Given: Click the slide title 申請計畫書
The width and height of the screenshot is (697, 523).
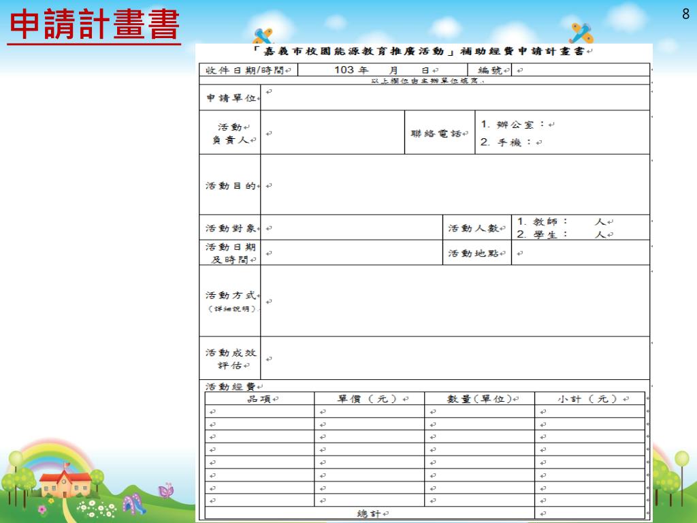Looking at the screenshot, I should pyautogui.click(x=94, y=24).
